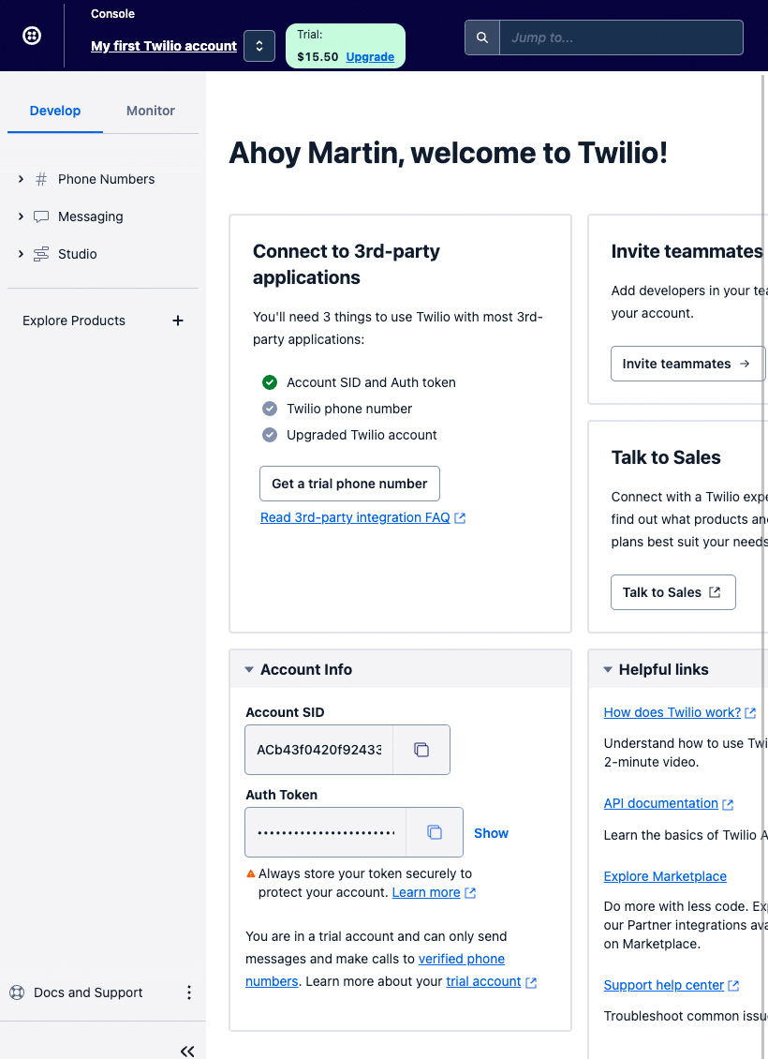
Task: Click 'Ahoy Martin, welcome to Twilio!' heading
Action: 448,153
